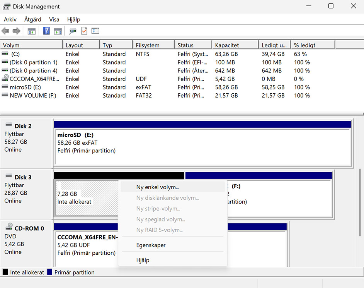
Task: Sort by the Layout column header
Action: pyautogui.click(x=81, y=45)
